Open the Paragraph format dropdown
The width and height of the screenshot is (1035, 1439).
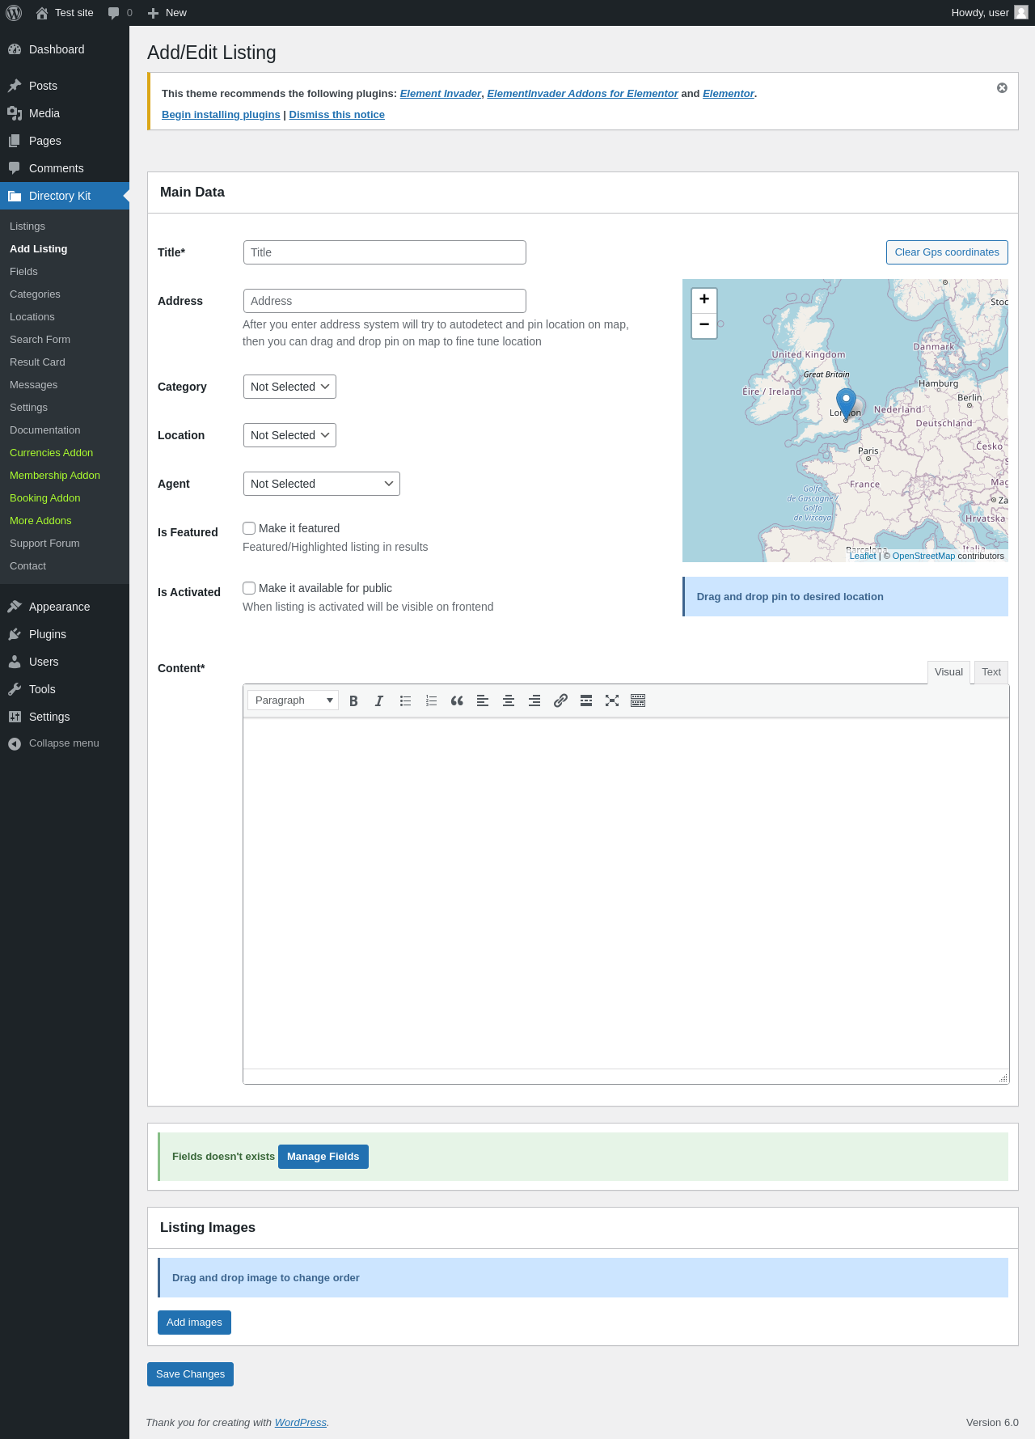pos(293,700)
